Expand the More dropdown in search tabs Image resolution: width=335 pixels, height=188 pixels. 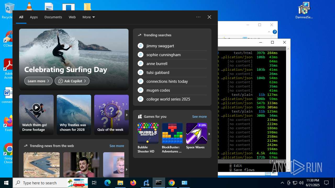point(89,17)
